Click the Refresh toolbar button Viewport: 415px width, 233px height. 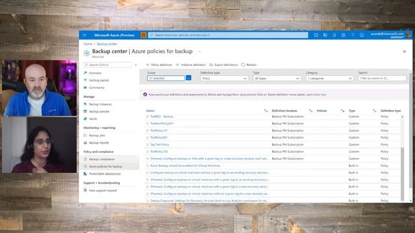click(249, 65)
